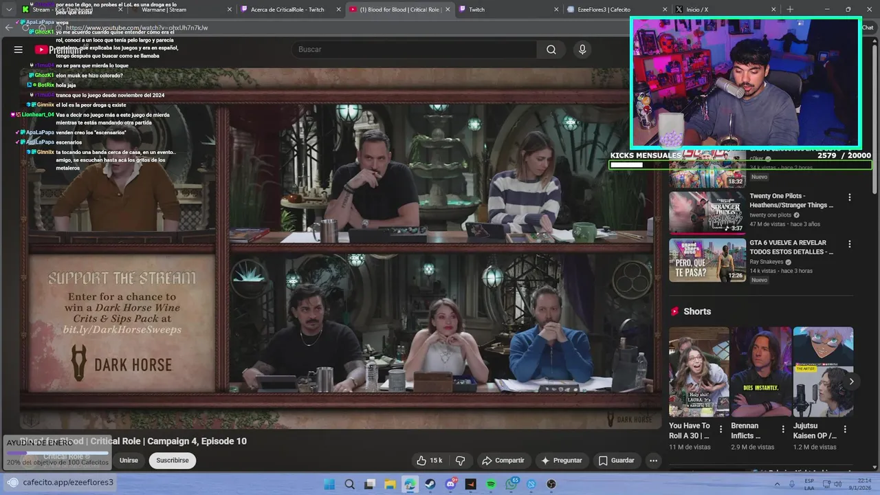The height and width of the screenshot is (495, 880).
Task: Open menu for 'Jujutsu Kaisen OP' short
Action: [845, 429]
